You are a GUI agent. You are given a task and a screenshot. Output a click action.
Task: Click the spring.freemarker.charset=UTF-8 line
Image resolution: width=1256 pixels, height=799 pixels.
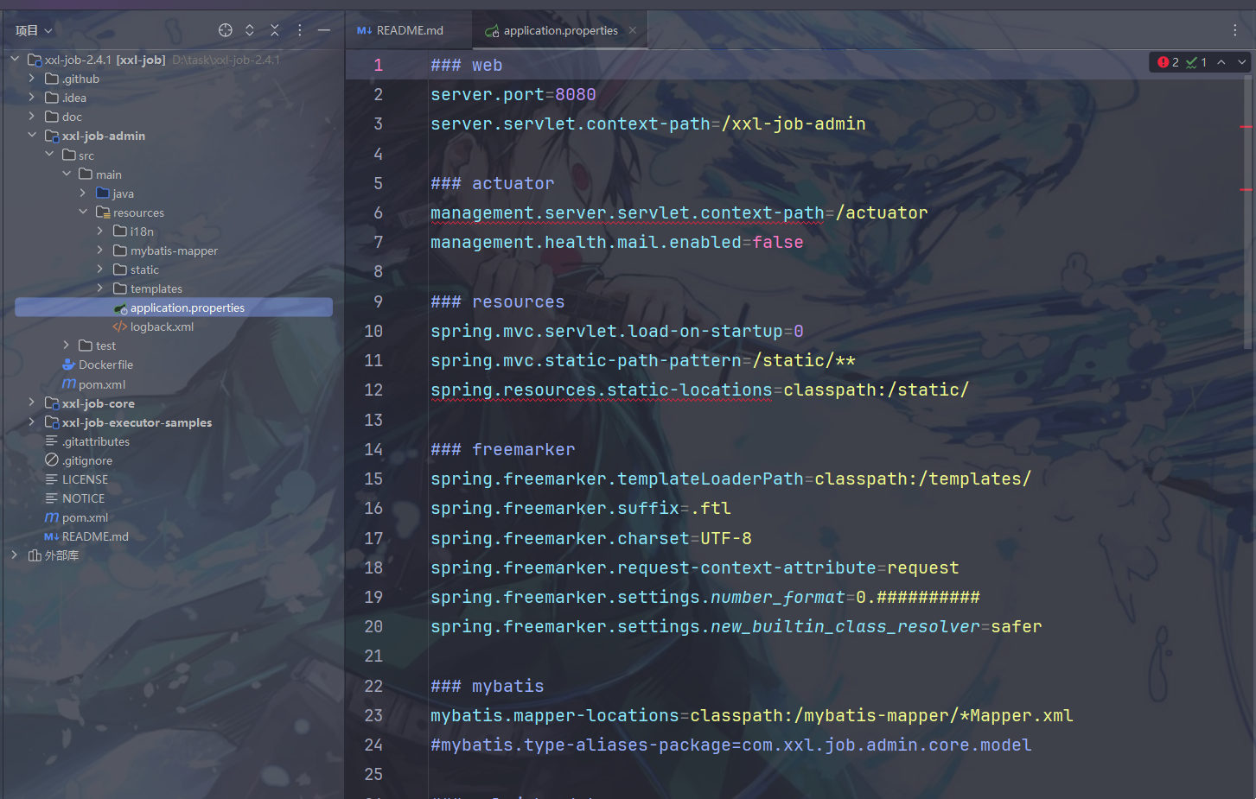click(x=591, y=538)
